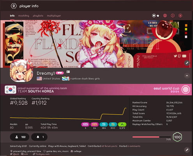
Task: Open the 48 forum posts link
Action: (x=109, y=146)
